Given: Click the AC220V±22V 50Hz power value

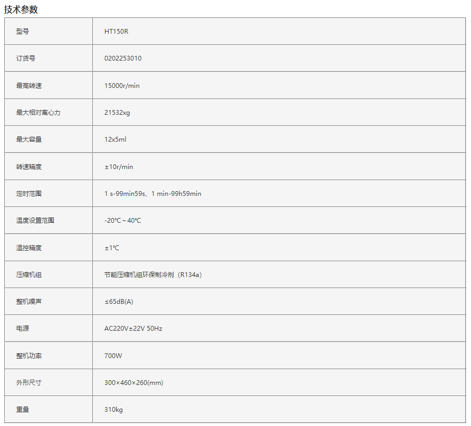Looking at the screenshot, I should click(133, 329).
